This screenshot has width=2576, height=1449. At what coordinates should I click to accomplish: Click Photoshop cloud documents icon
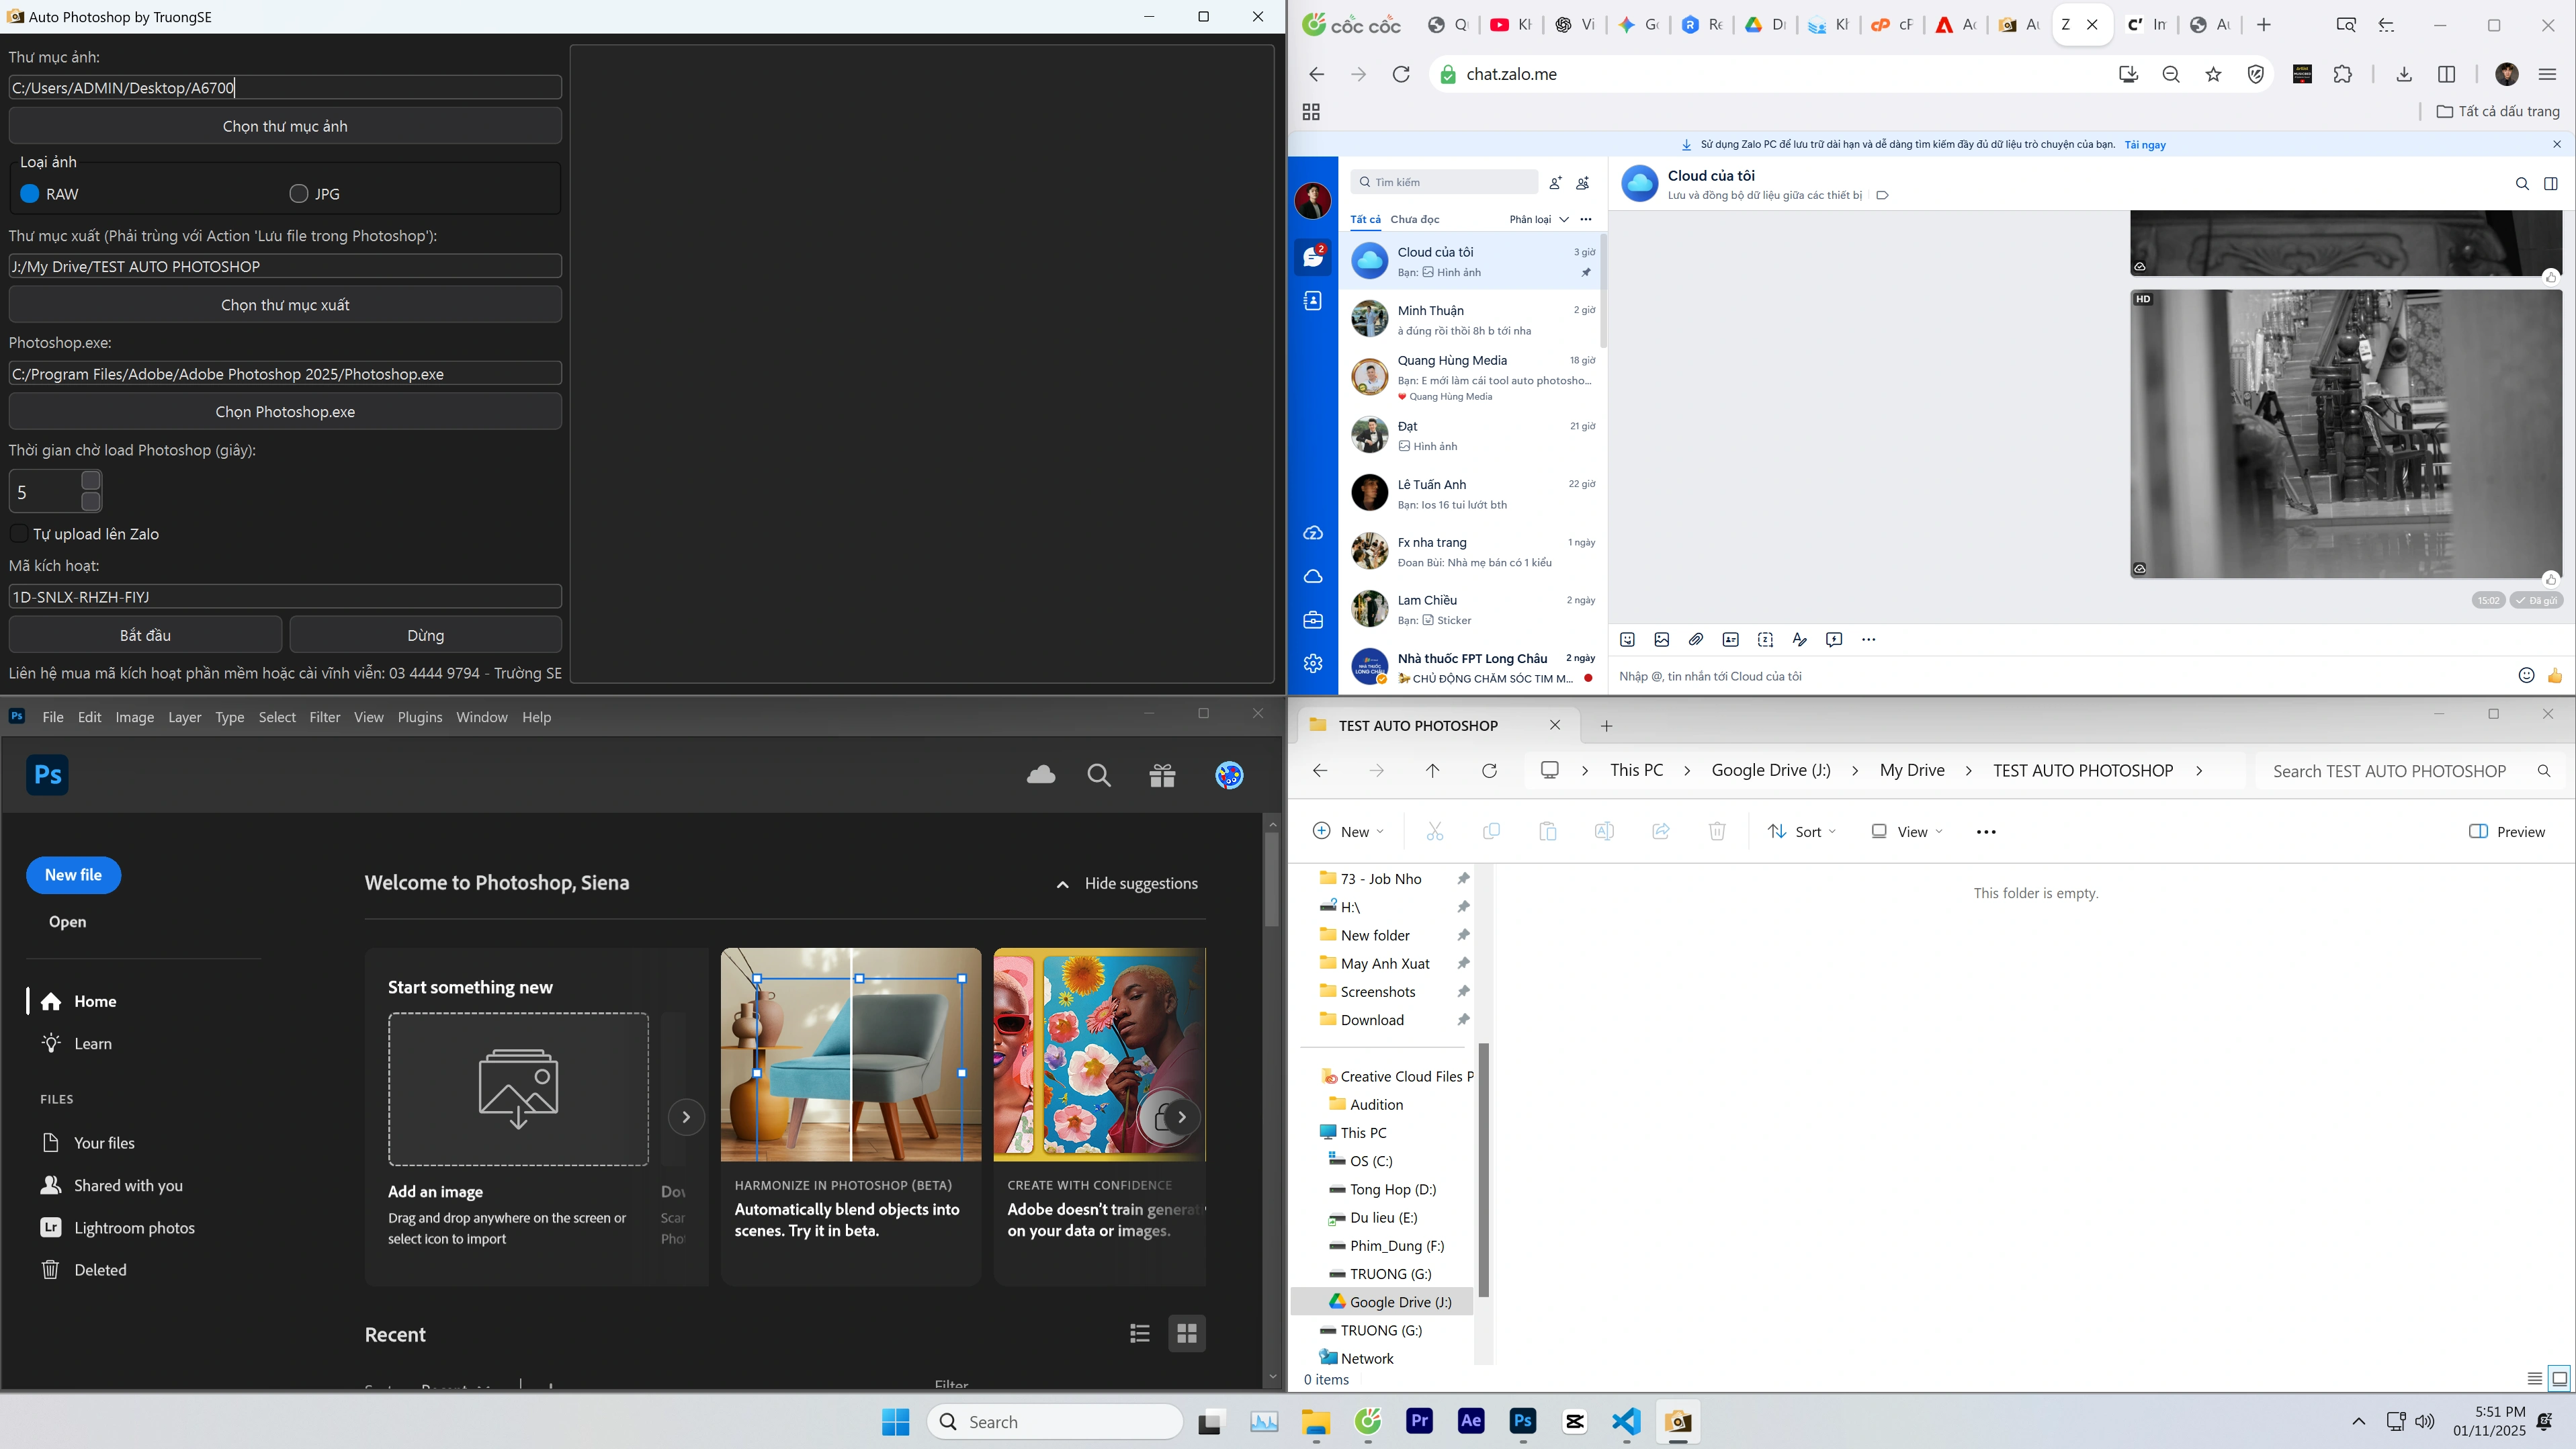pos(1041,775)
